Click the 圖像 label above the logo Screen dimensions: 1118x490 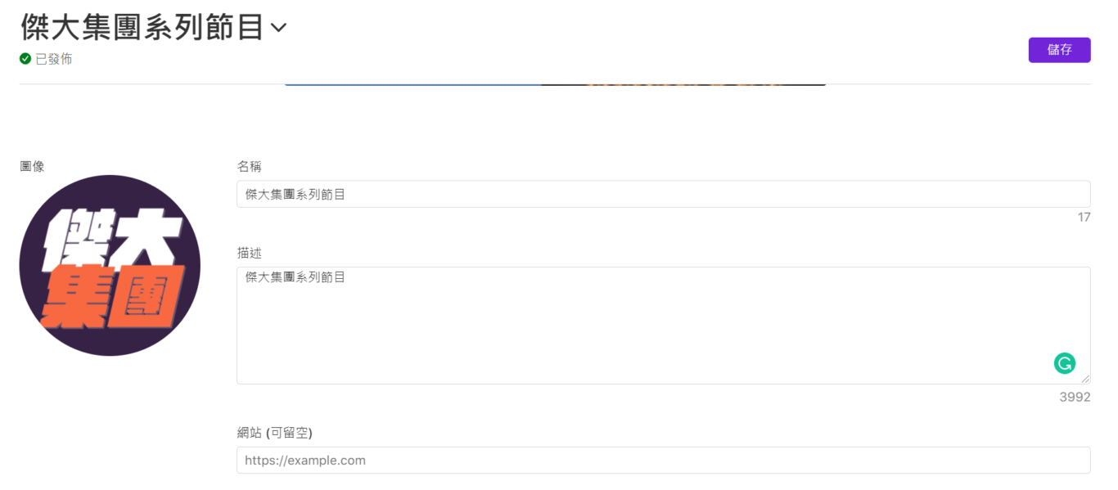(32, 166)
